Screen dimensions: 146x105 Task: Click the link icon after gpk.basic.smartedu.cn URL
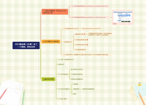100,28
